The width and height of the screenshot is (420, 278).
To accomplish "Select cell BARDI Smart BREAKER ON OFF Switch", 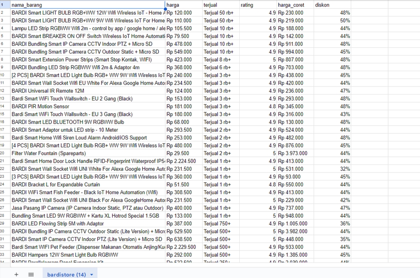I will pos(88,36).
